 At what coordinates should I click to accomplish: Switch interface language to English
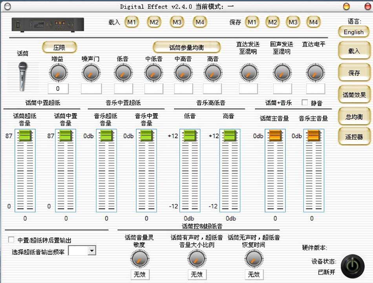coord(353,32)
